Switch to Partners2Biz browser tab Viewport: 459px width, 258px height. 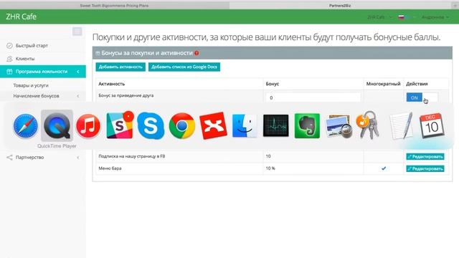340,5
